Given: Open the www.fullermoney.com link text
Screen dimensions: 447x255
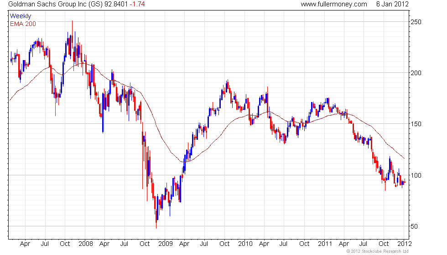Looking at the screenshot, I should pos(334,4).
